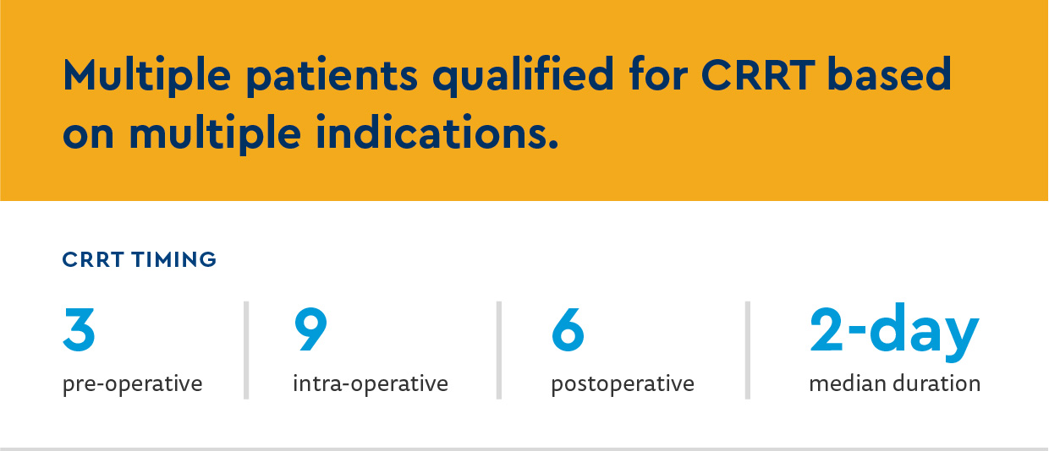Click the divider left of "2-day"

pyautogui.click(x=748, y=350)
